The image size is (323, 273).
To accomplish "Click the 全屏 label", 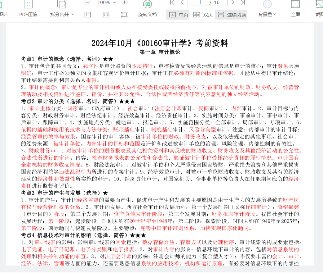I will tap(295, 15).
